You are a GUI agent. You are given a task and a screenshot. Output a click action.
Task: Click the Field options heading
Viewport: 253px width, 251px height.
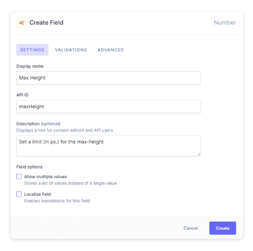pyautogui.click(x=29, y=167)
